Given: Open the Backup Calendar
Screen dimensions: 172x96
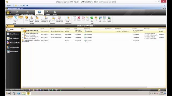Looking at the screenshot, I should click(37, 19).
